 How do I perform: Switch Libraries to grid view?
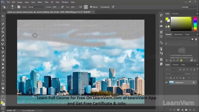point(192,39)
